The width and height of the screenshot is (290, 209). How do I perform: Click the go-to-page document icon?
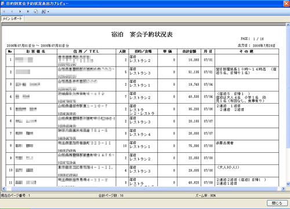click(x=36, y=12)
